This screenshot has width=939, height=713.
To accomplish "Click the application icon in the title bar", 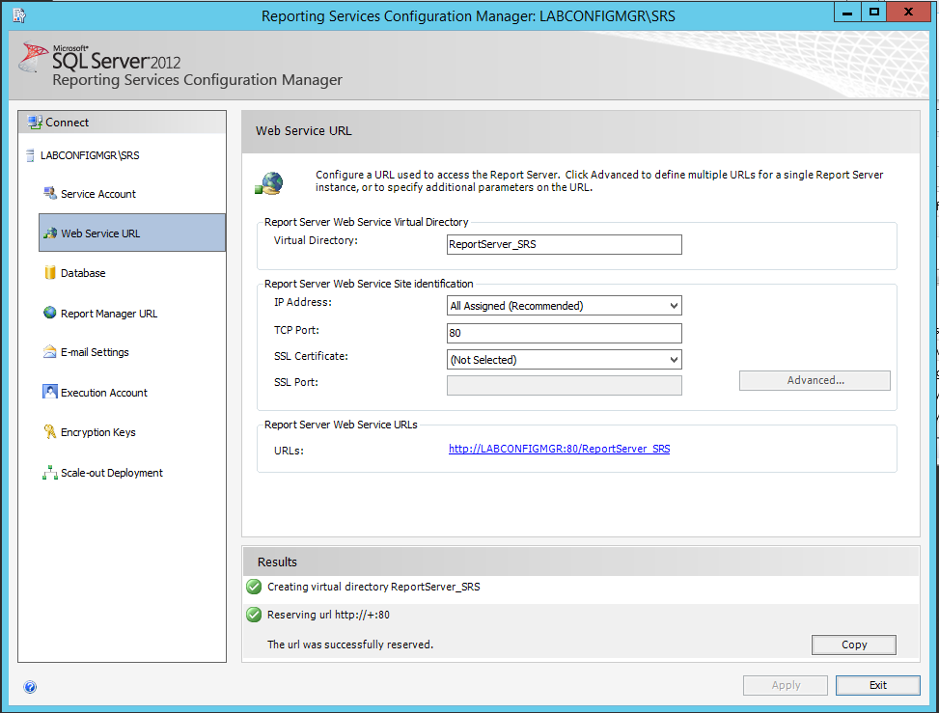I will click(x=19, y=15).
